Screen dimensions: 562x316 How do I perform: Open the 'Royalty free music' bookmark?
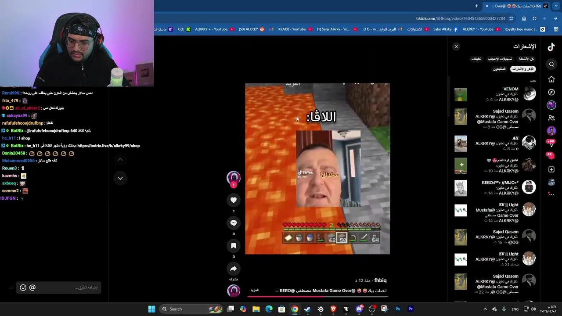pos(525,29)
